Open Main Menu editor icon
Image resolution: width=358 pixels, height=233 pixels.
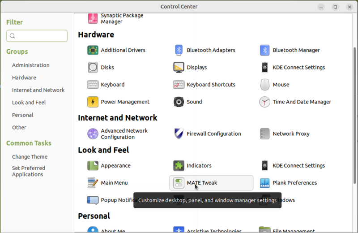[x=93, y=183]
